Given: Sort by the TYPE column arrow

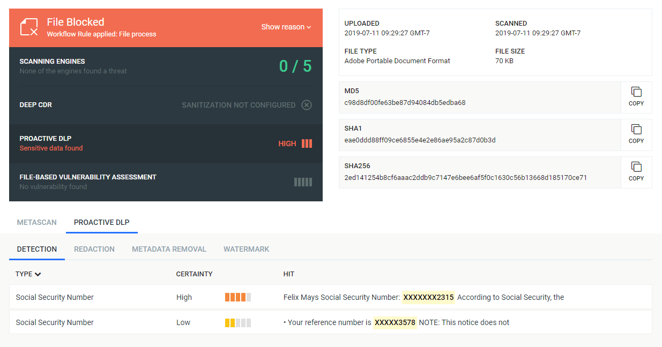Looking at the screenshot, I should [x=38, y=274].
